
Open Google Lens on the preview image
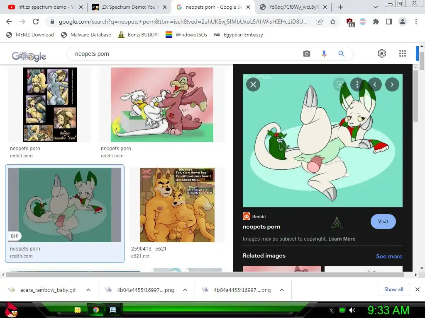coord(340,84)
